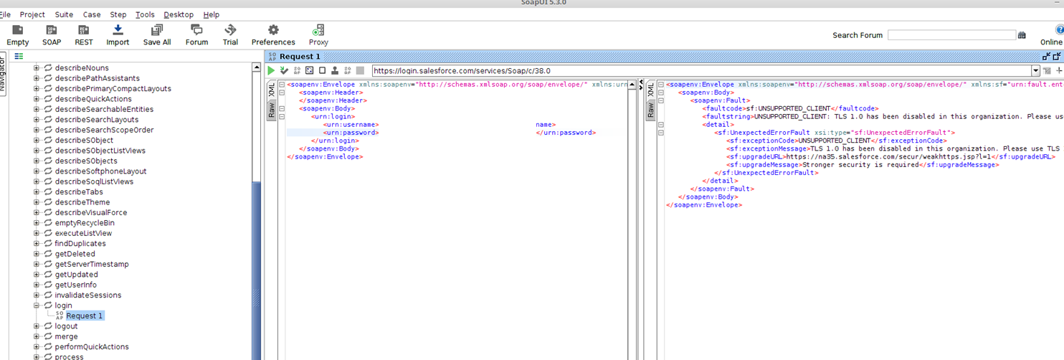
Task: Click the SOAP icon in Request 1 title
Action: click(x=272, y=56)
